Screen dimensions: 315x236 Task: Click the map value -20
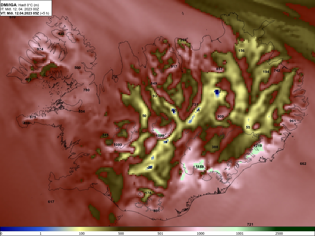pyautogui.click(x=149, y=168)
